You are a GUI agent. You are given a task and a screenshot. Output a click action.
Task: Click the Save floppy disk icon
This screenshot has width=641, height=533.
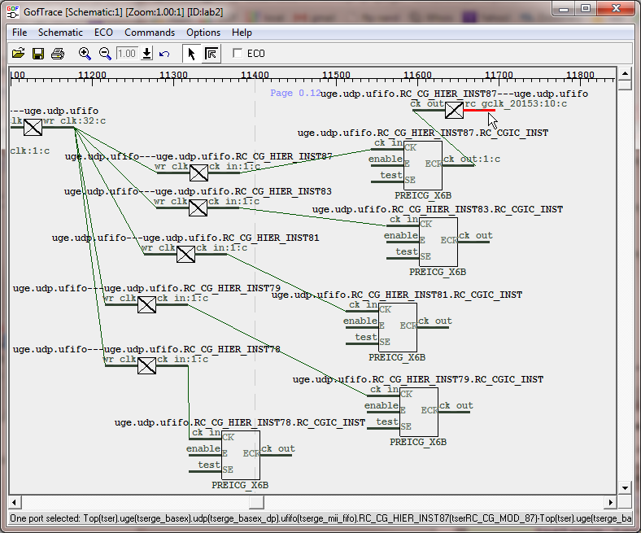pos(38,54)
